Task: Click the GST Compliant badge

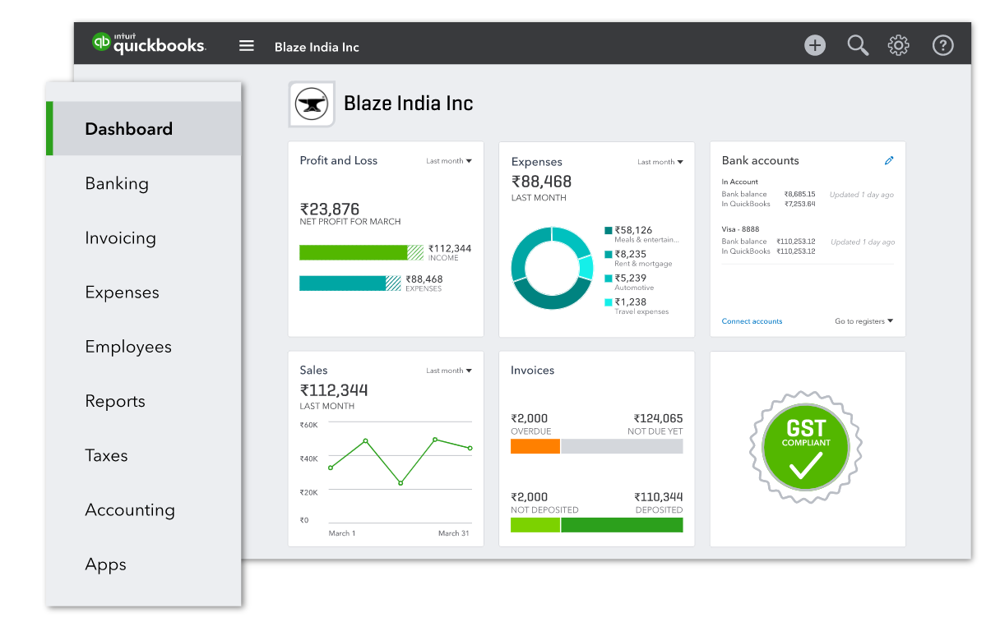Action: coord(806,448)
